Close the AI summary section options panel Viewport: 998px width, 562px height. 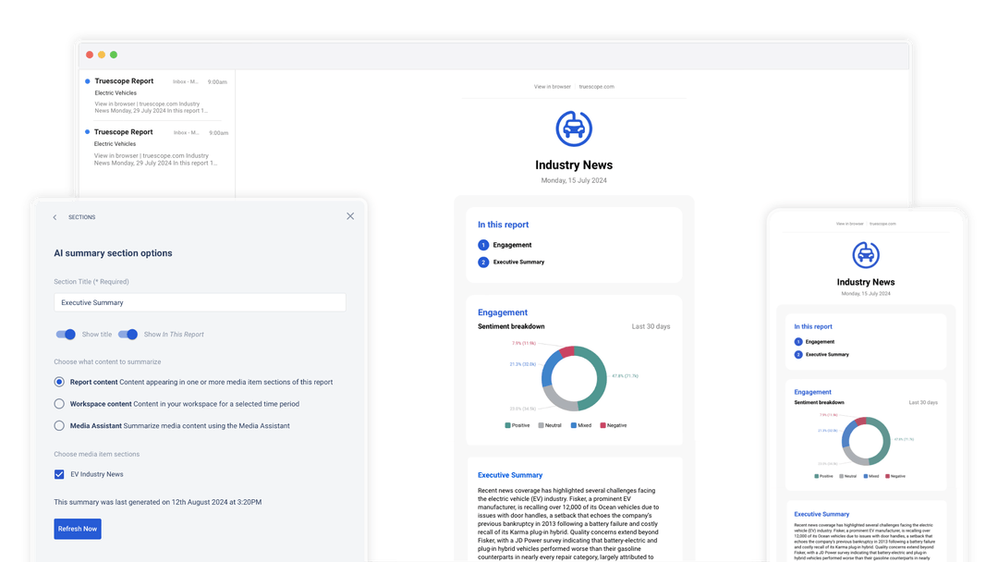tap(350, 215)
